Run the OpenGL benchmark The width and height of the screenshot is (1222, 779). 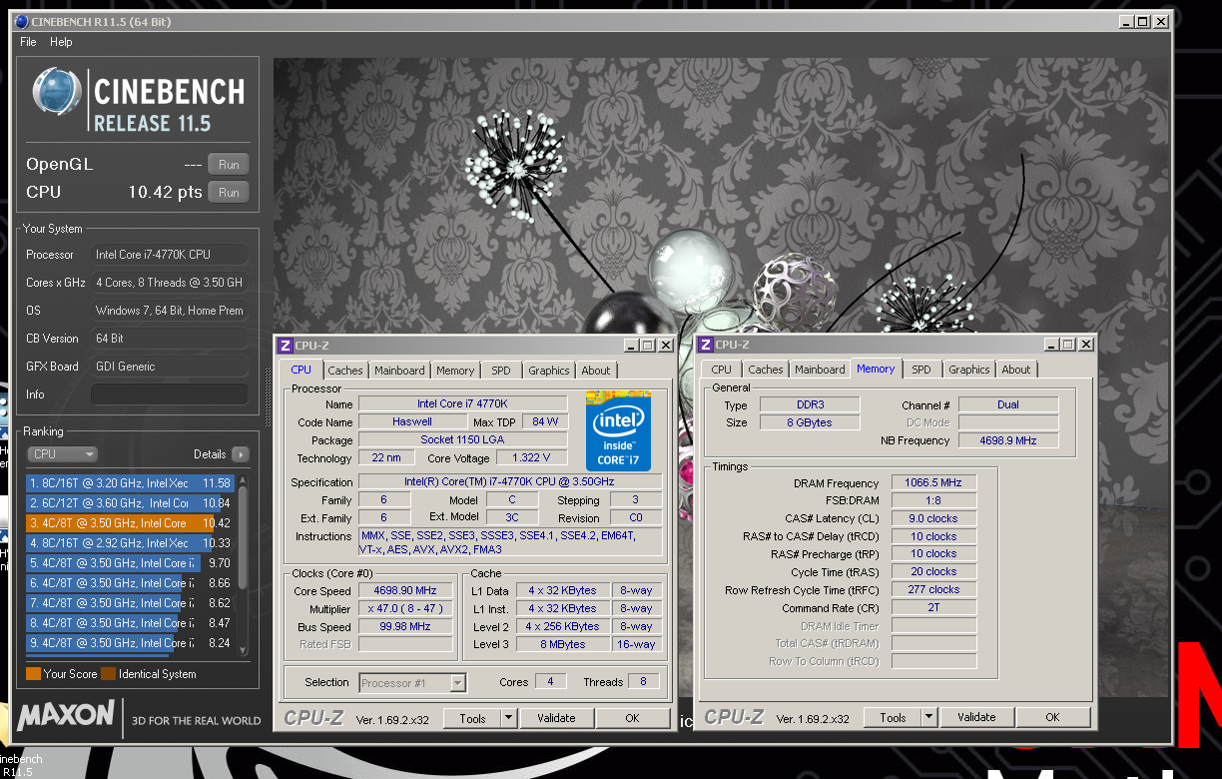click(229, 165)
